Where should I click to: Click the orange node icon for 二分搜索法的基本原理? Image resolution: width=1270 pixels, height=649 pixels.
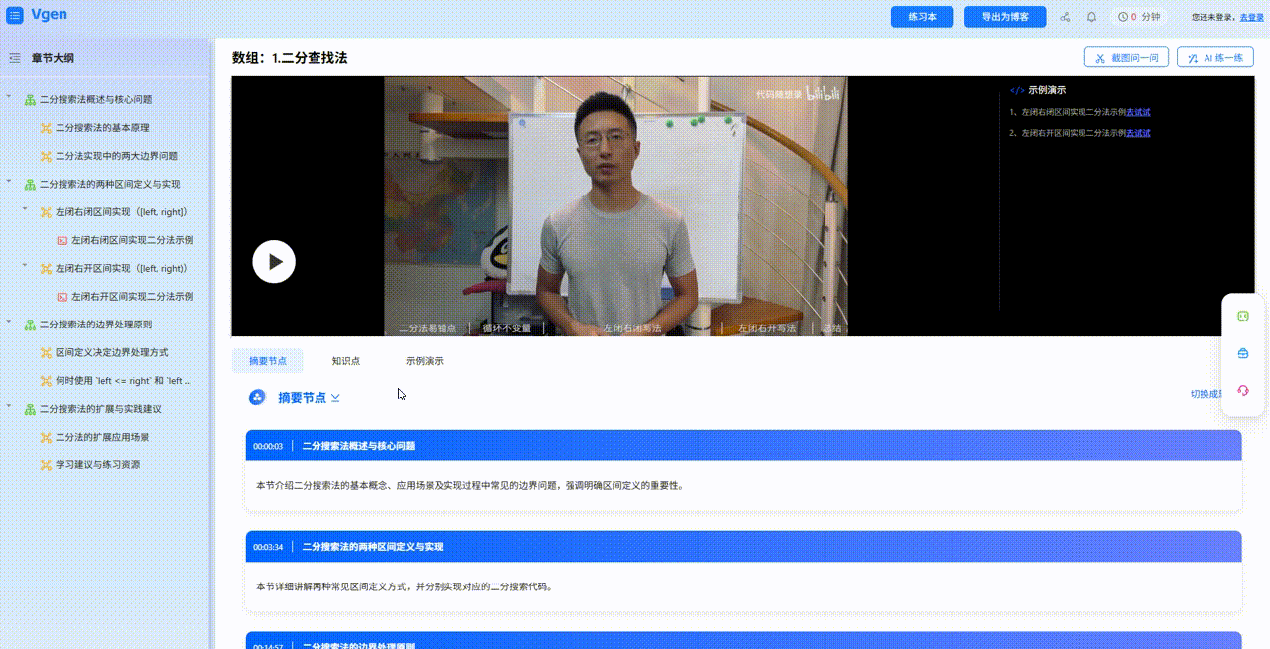point(46,128)
